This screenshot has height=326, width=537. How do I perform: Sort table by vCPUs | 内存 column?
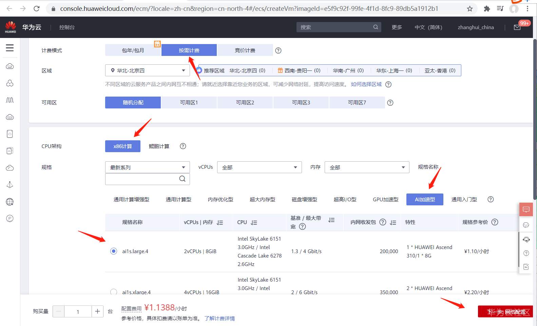click(x=220, y=223)
